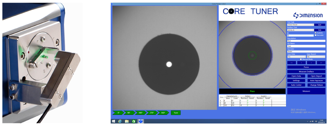Viewport: 328px width, 127px height.
Task: Open the Settings button
Action: click(x=296, y=81)
